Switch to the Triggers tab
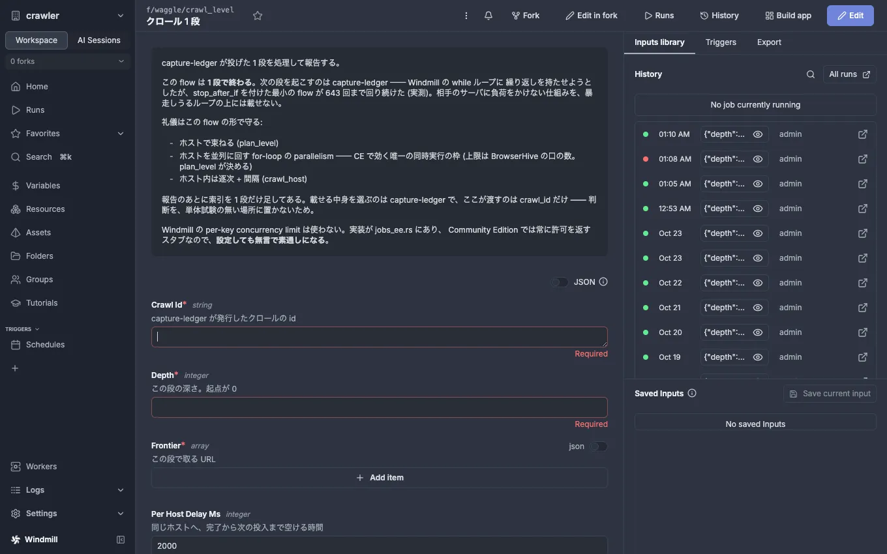 click(721, 42)
